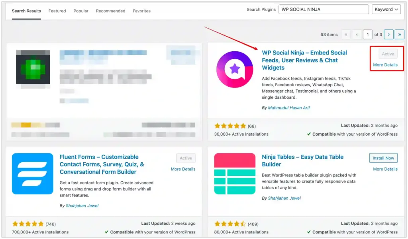Click the Ninja Tables plugin icon
The height and width of the screenshot is (239, 408).
click(x=235, y=174)
